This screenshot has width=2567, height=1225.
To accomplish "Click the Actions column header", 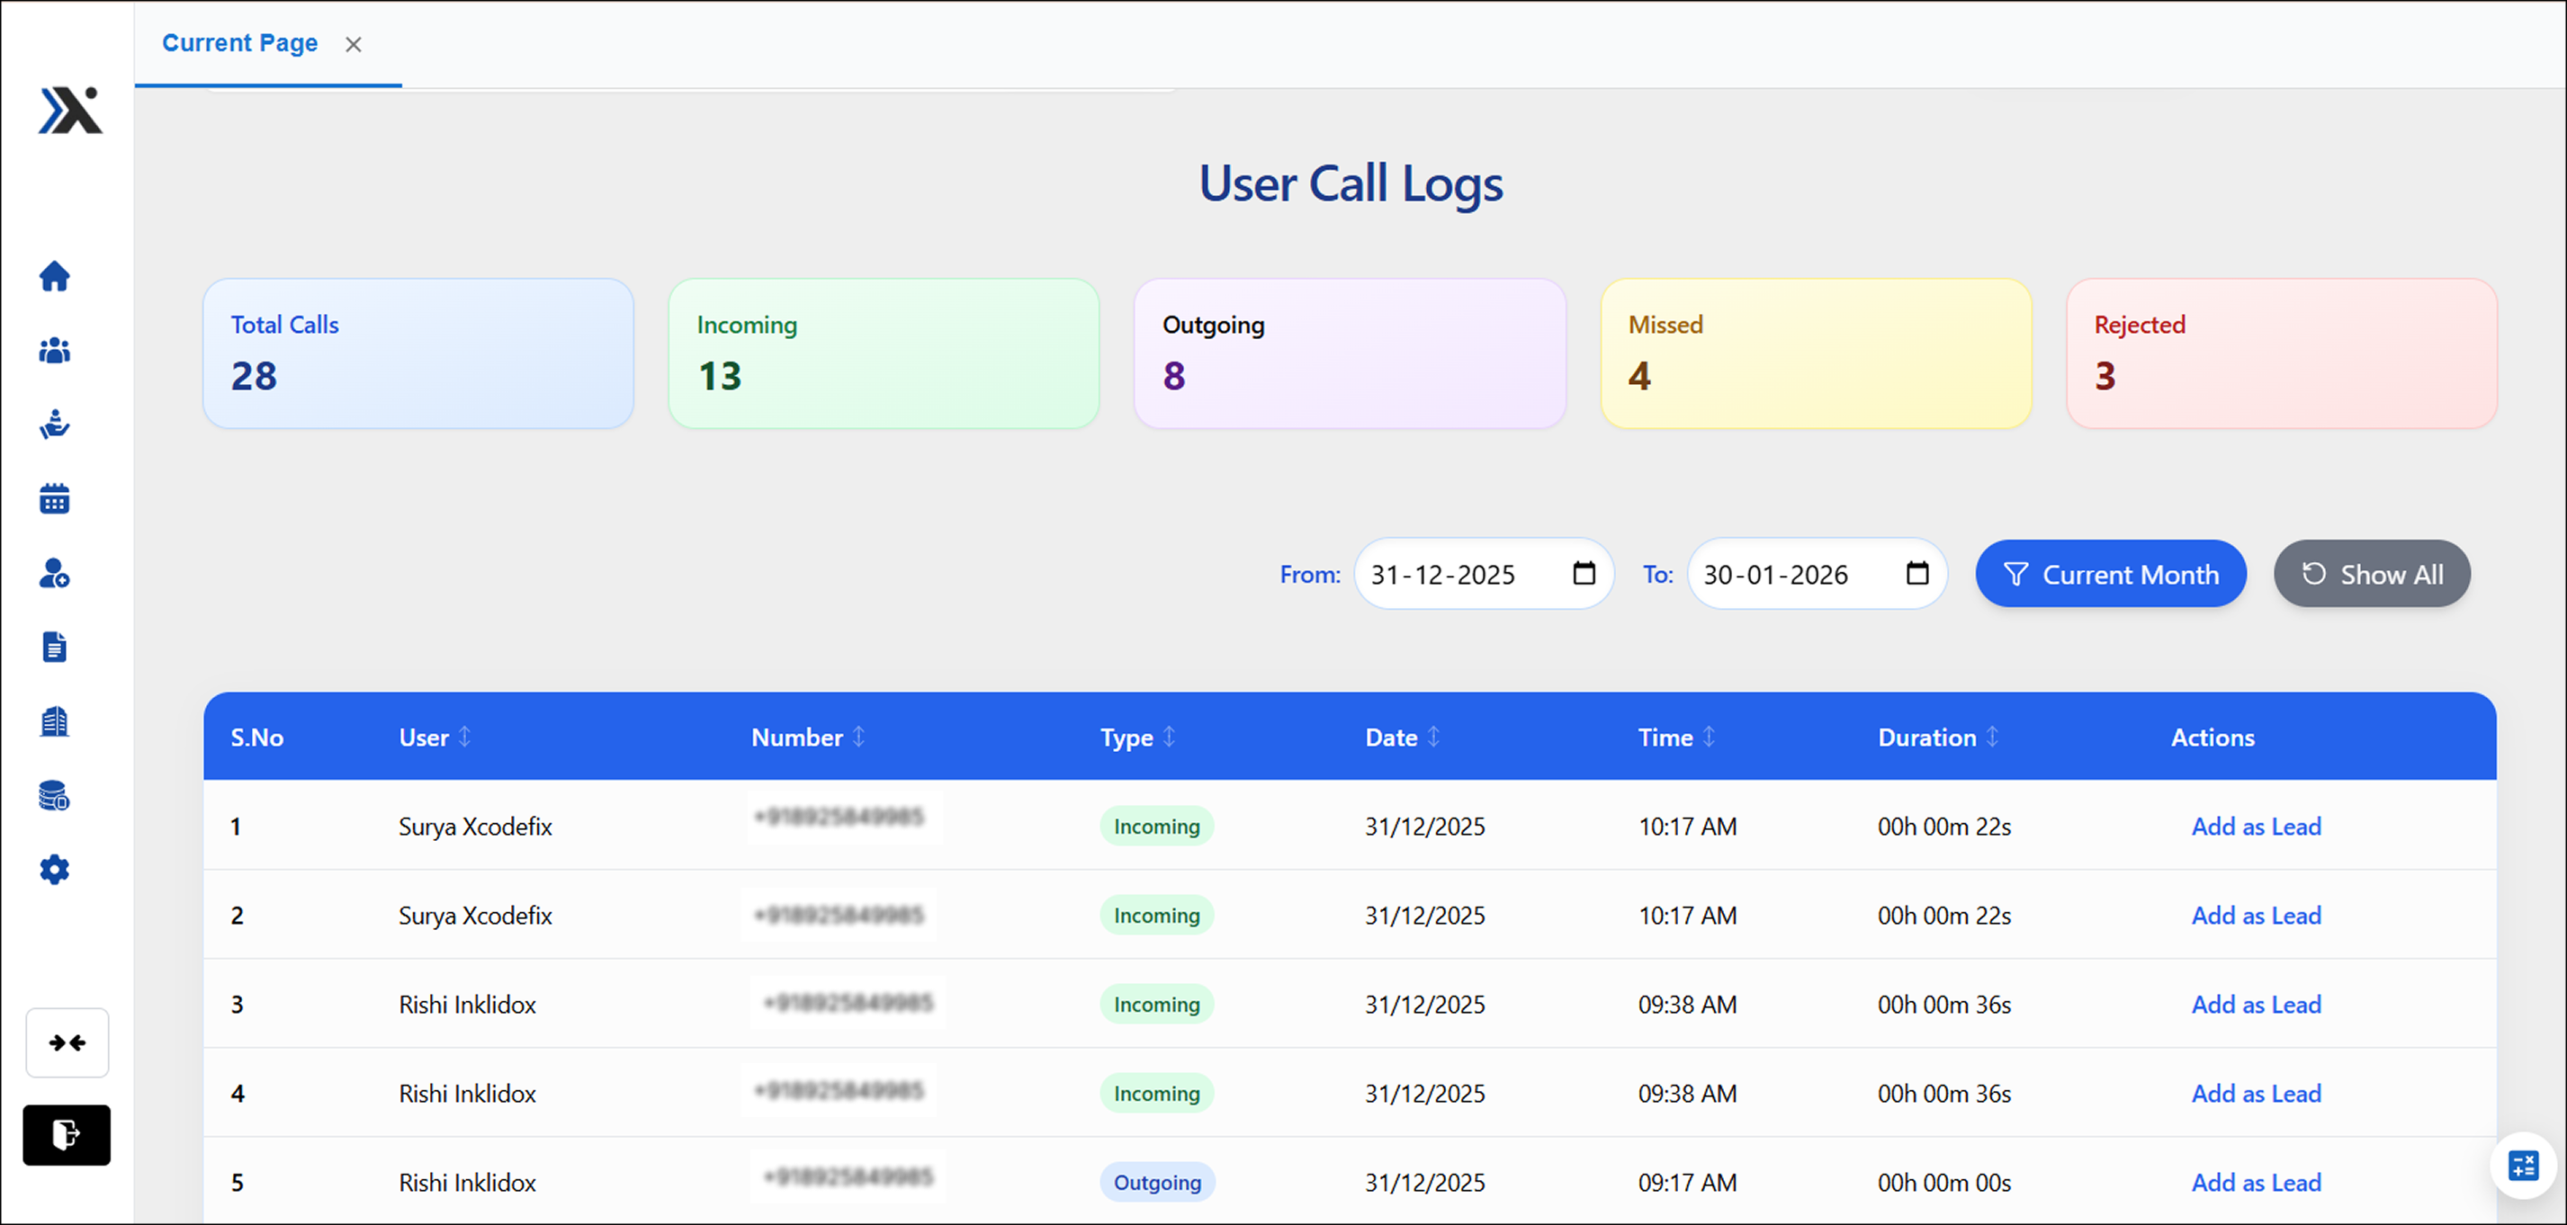I will pos(2212,737).
